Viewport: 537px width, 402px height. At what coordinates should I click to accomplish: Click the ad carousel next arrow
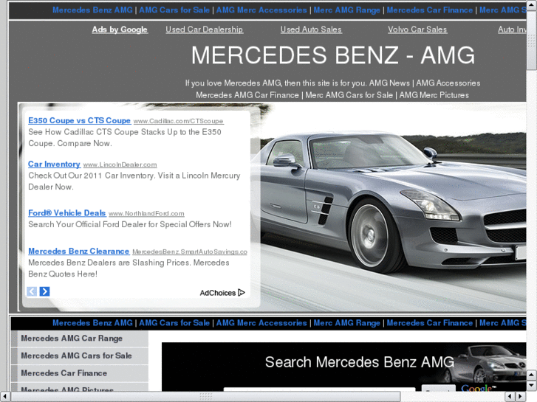click(x=44, y=291)
